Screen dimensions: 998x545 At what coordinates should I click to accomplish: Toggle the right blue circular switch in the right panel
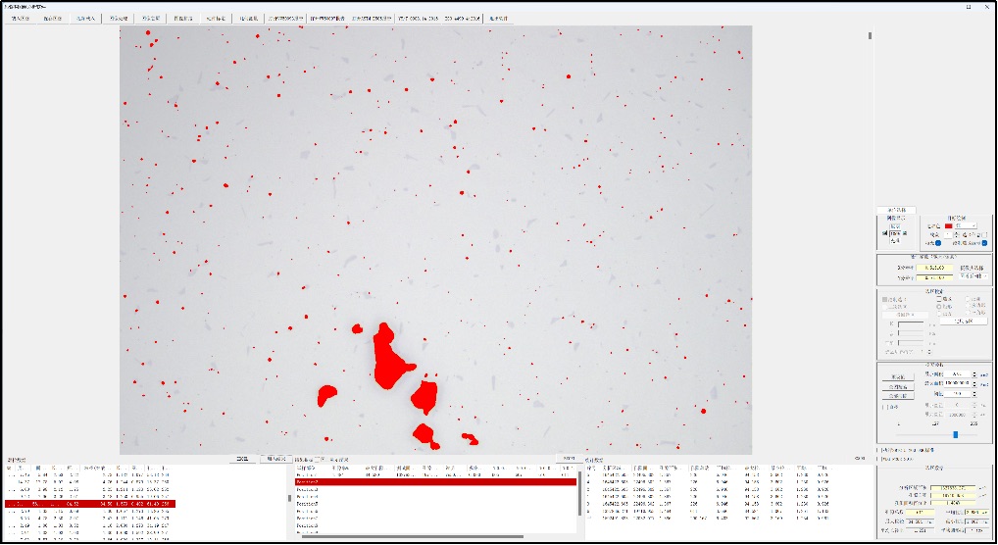[983, 243]
